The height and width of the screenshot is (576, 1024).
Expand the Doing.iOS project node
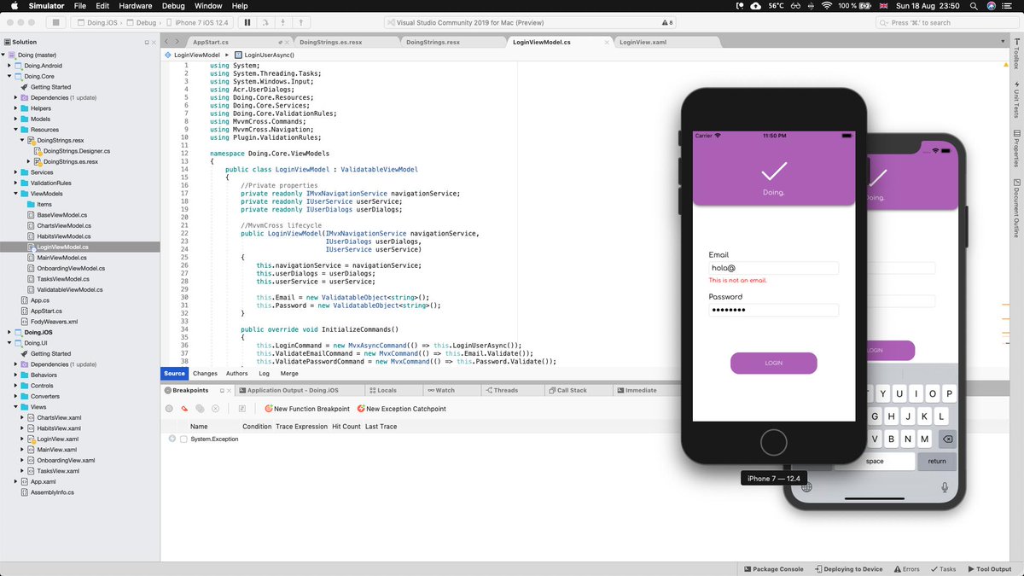point(9,332)
